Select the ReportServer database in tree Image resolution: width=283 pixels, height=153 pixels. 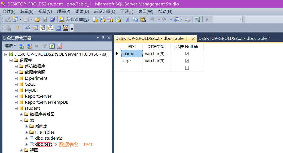38,96
